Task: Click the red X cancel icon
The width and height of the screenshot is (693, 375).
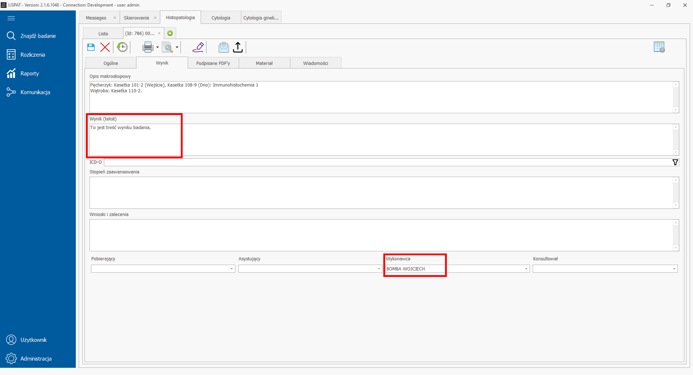Action: [x=105, y=47]
